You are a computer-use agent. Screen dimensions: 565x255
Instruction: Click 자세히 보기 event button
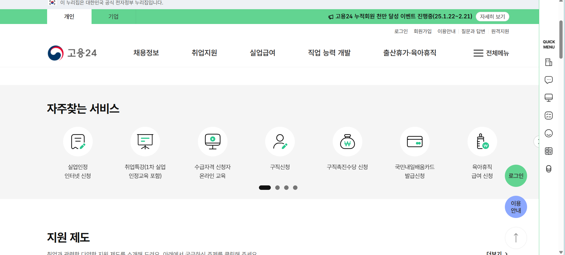pos(492,17)
